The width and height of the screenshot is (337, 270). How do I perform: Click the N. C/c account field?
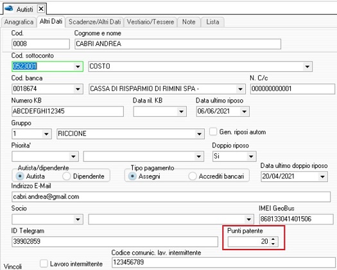point(293,89)
